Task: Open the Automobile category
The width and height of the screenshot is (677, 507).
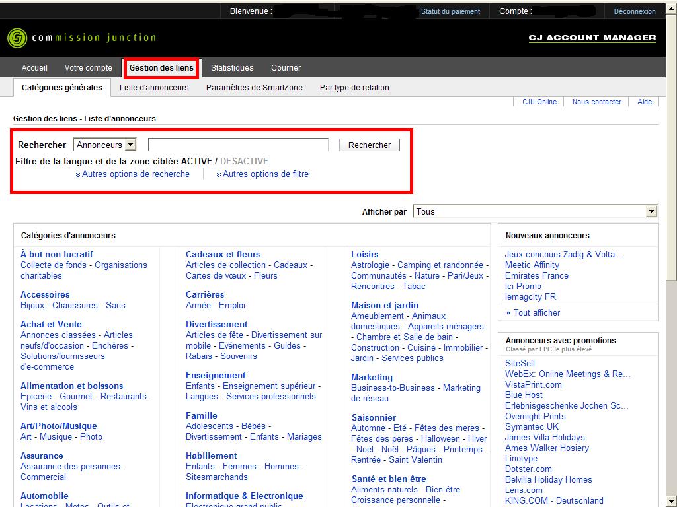Action: [44, 496]
